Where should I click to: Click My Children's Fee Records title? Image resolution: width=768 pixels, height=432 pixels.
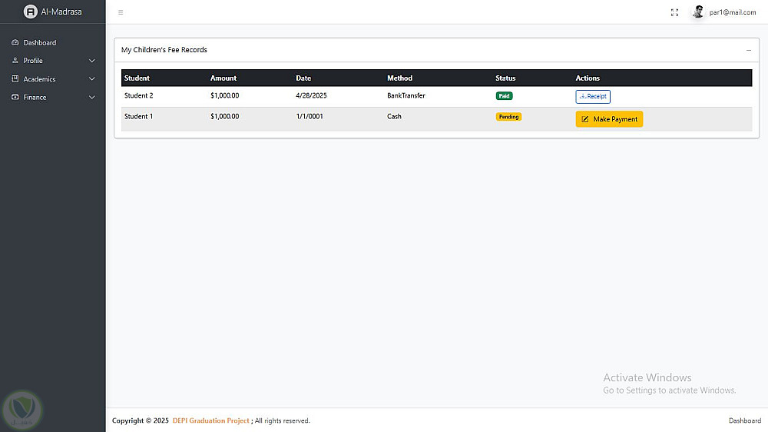[164, 50]
